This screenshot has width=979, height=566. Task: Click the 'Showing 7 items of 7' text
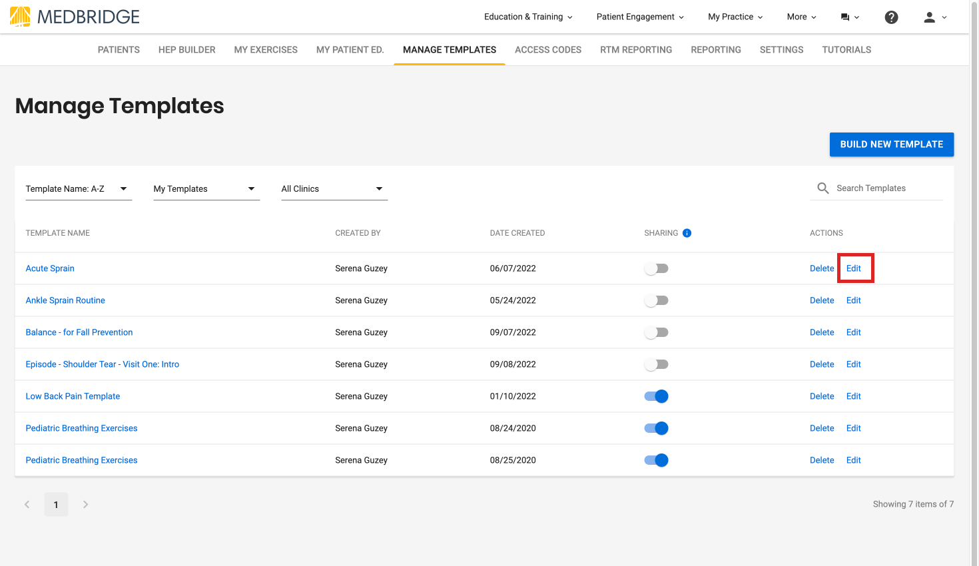coord(913,504)
